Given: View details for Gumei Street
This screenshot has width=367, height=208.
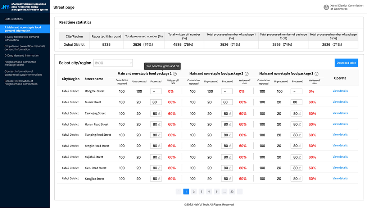Looking at the screenshot, I should (340, 102).
